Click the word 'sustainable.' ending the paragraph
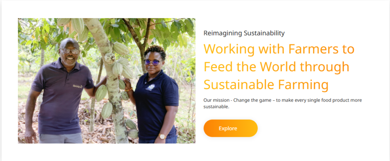 (216, 107)
